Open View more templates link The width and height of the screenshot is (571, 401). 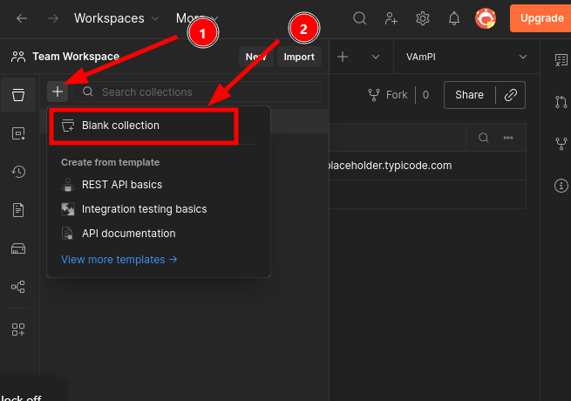click(119, 260)
